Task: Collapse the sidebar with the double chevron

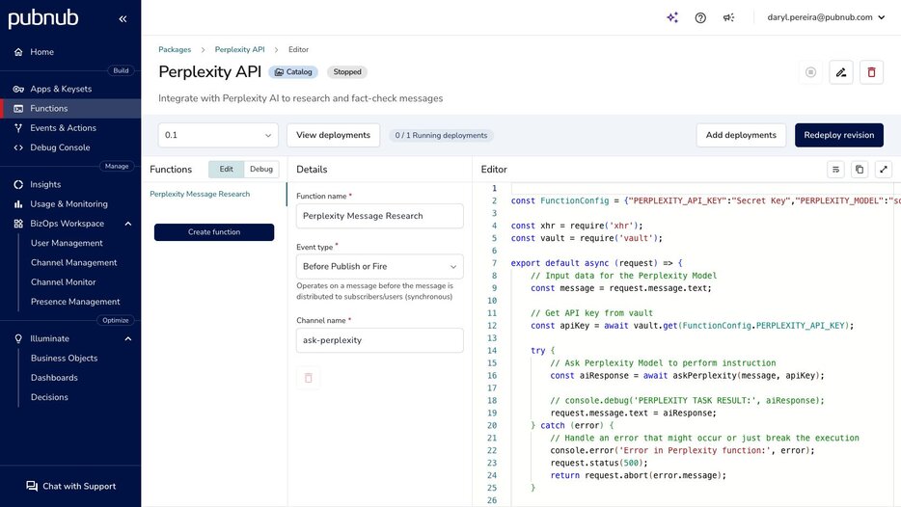Action: 123,18
